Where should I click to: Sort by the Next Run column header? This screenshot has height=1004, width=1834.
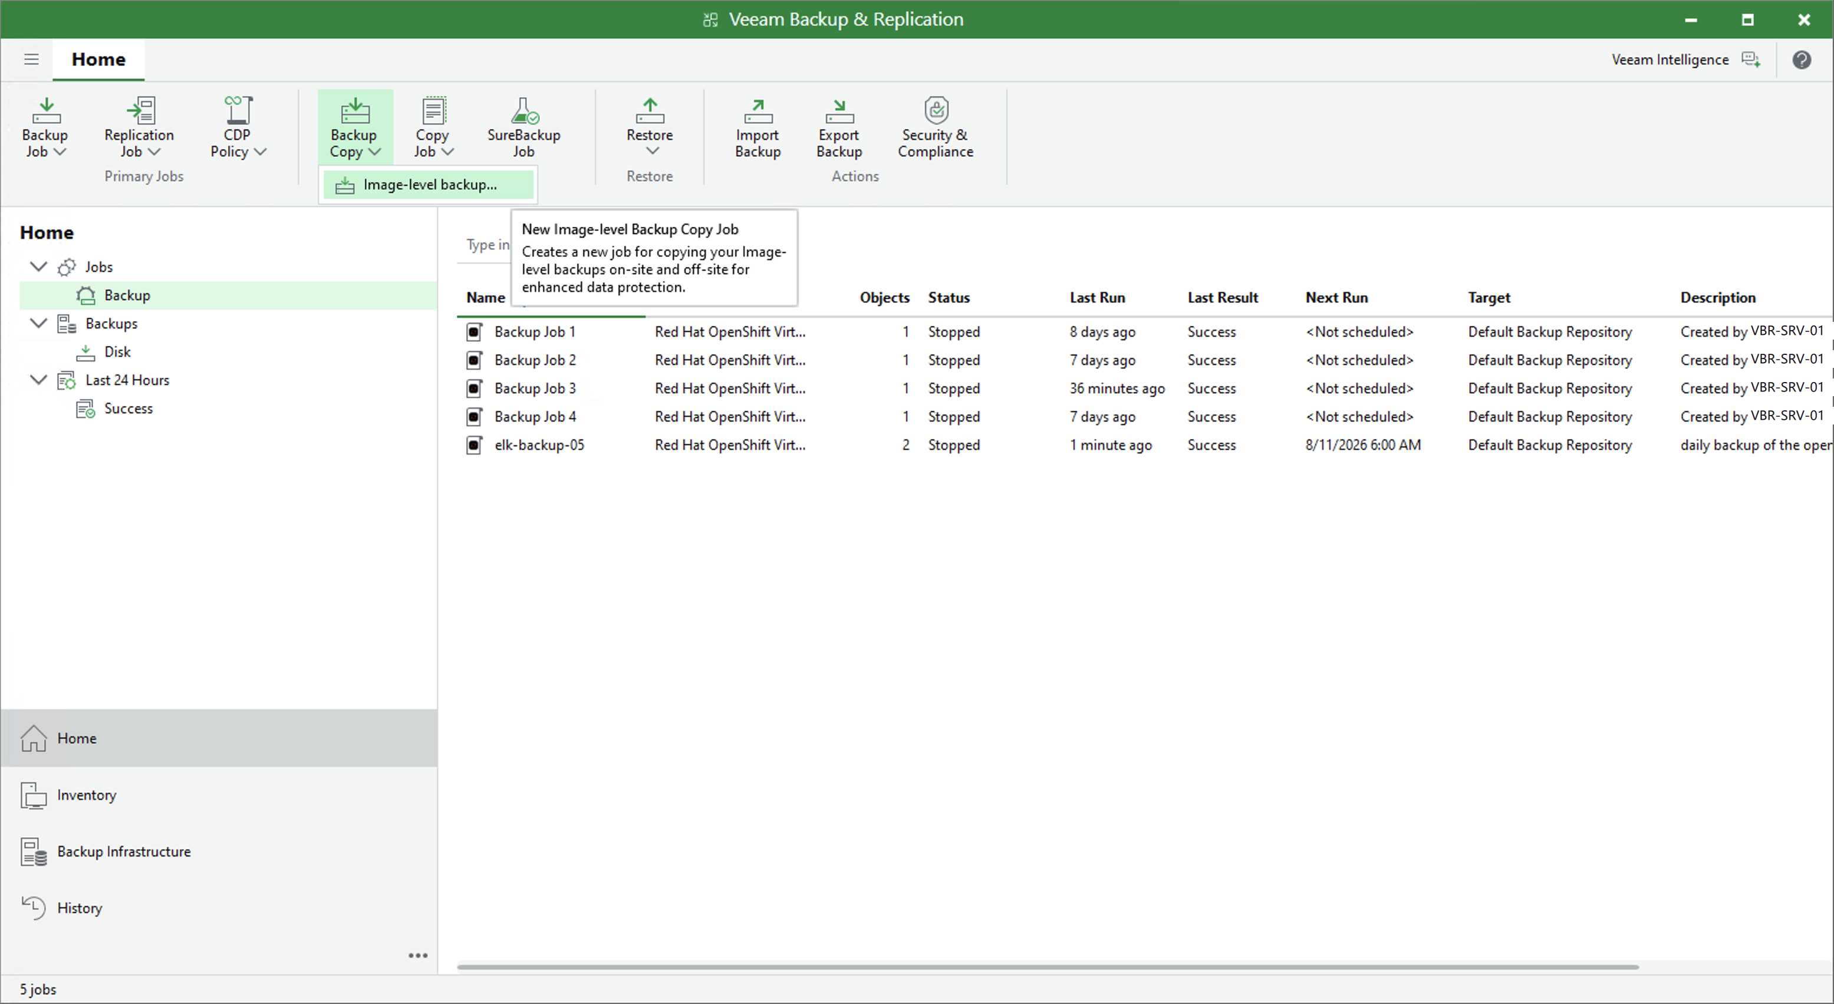[x=1336, y=298]
